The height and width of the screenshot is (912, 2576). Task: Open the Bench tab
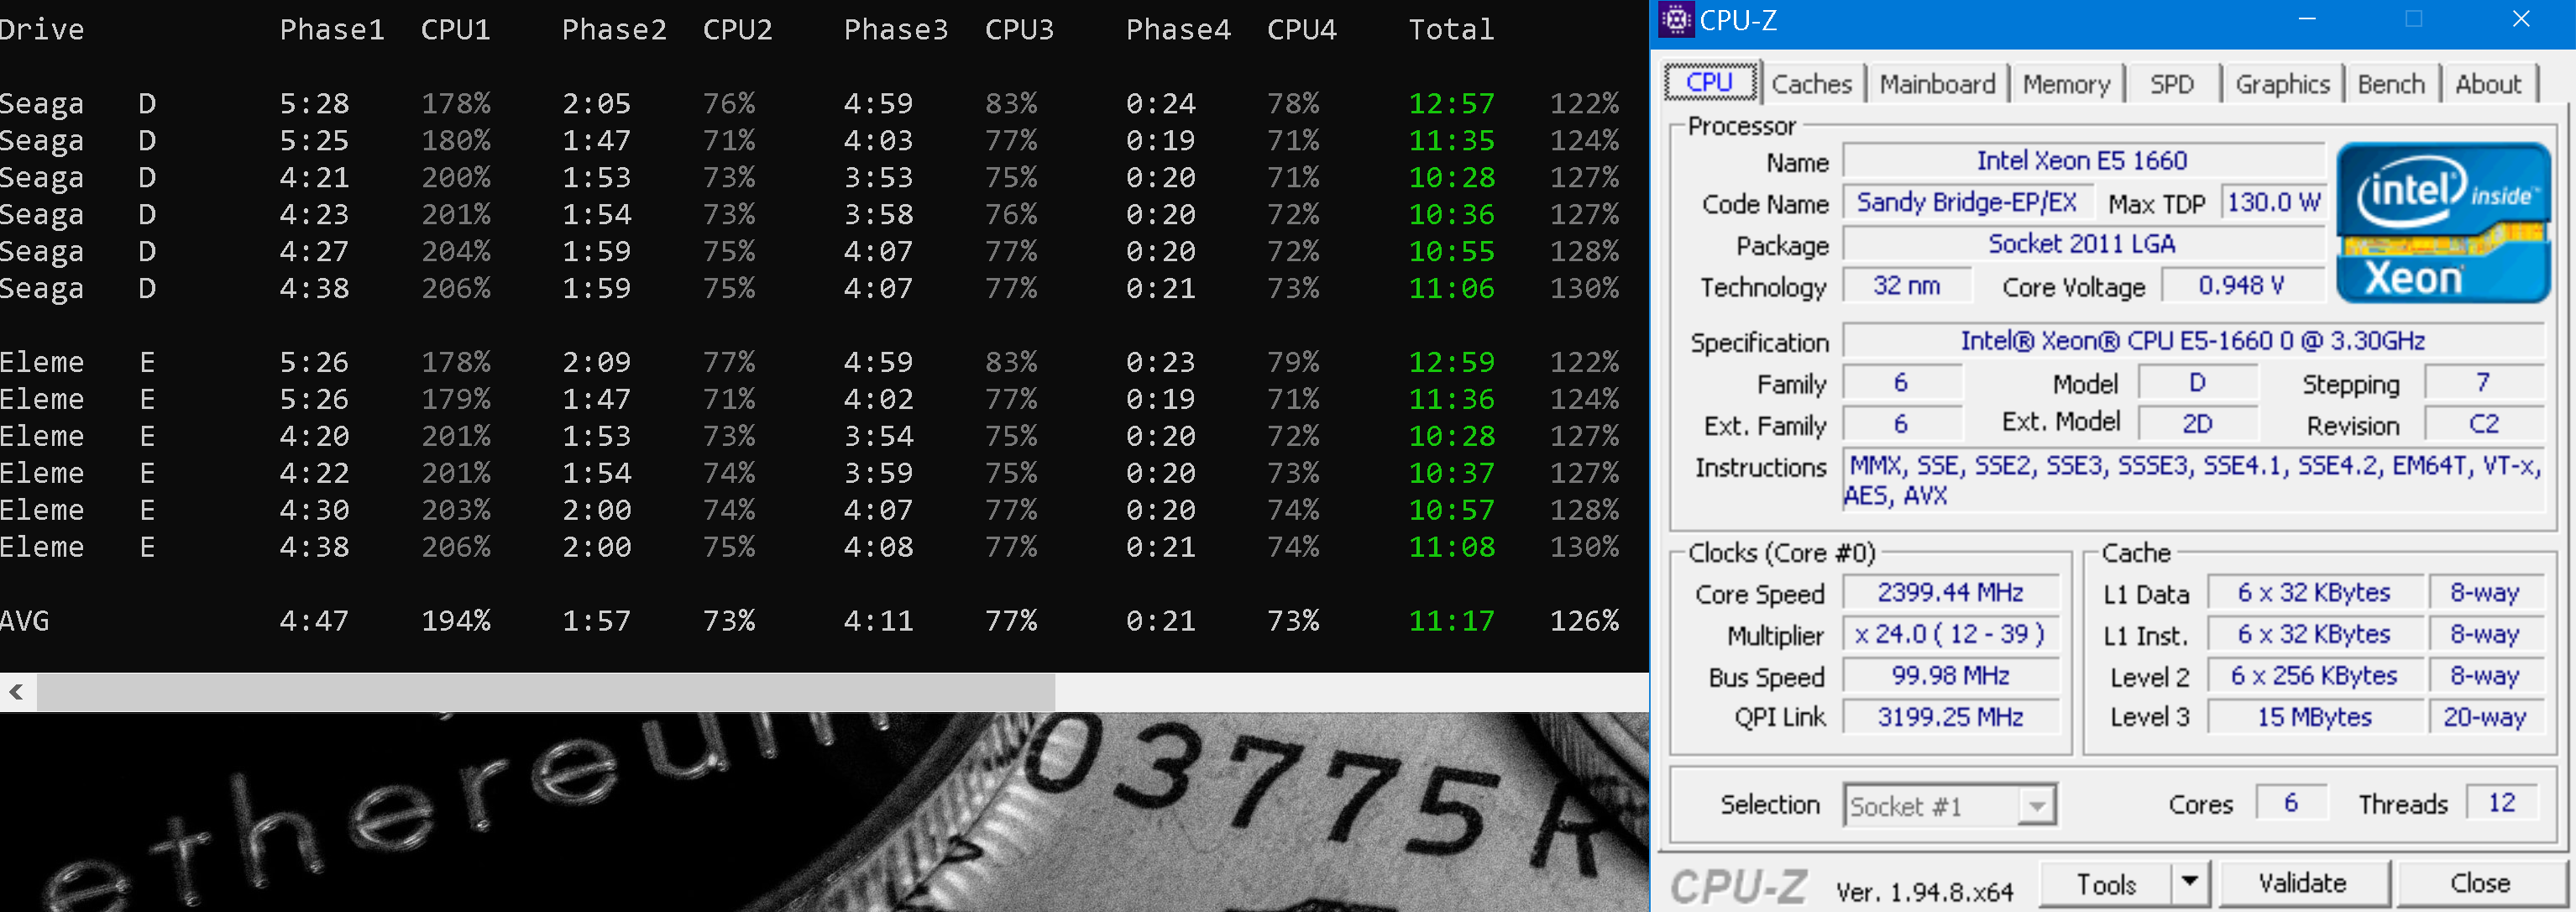[x=2390, y=84]
